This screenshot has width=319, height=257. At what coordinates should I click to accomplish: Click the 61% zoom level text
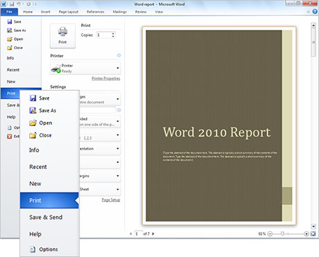[262, 234]
